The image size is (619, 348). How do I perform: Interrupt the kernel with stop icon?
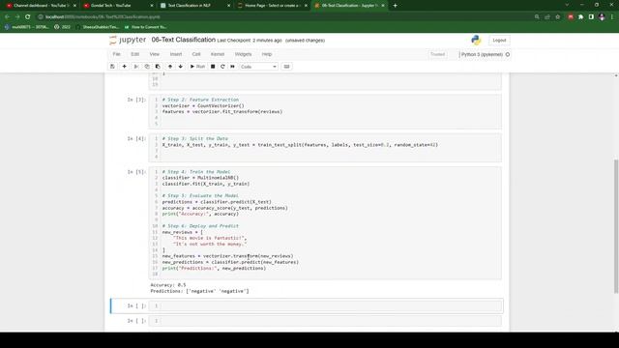pos(213,67)
